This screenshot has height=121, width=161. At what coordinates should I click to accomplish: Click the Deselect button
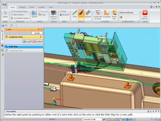click(x=38, y=41)
